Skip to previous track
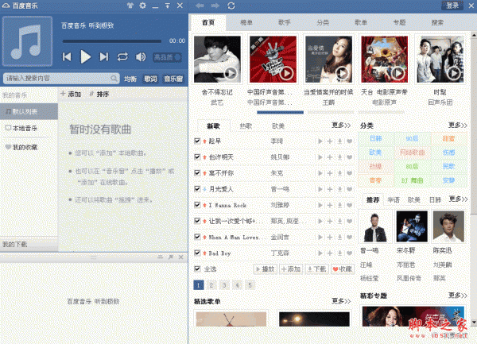 coord(67,57)
